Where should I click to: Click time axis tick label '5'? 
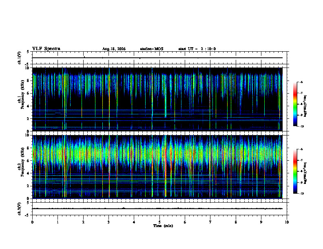pyautogui.click(x=159, y=222)
